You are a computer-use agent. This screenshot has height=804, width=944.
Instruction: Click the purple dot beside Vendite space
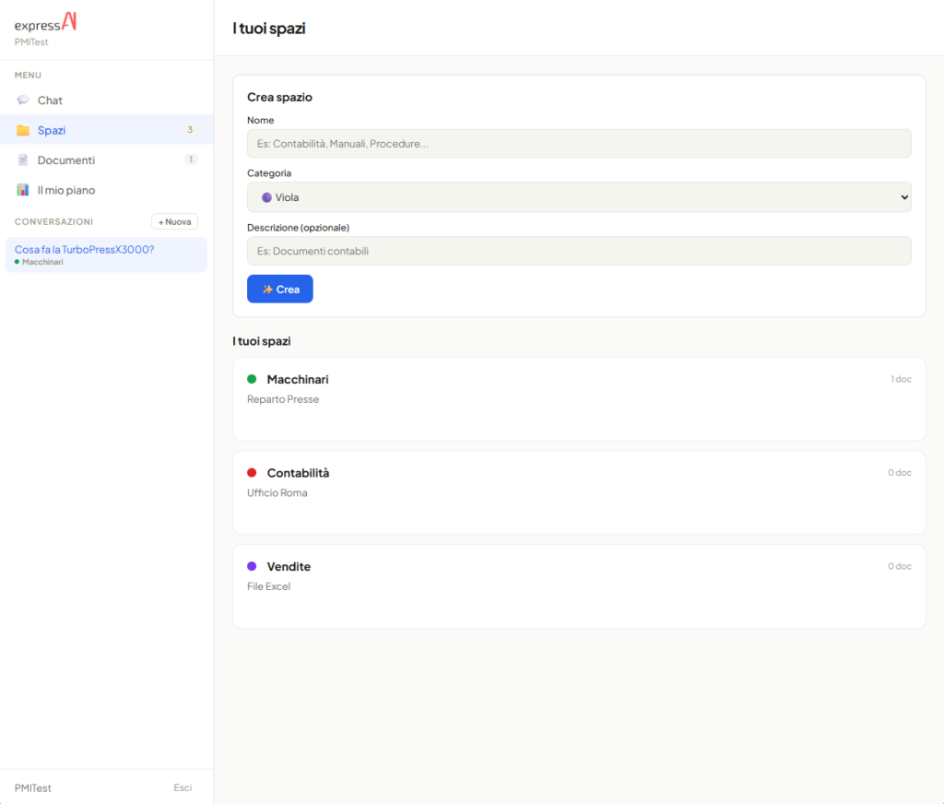click(x=252, y=566)
